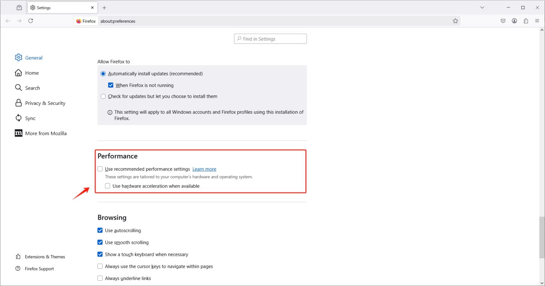Reload the Settings page
Image resolution: width=545 pixels, height=286 pixels.
tap(31, 21)
